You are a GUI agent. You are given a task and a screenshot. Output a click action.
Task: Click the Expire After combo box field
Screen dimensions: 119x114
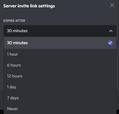60,31
